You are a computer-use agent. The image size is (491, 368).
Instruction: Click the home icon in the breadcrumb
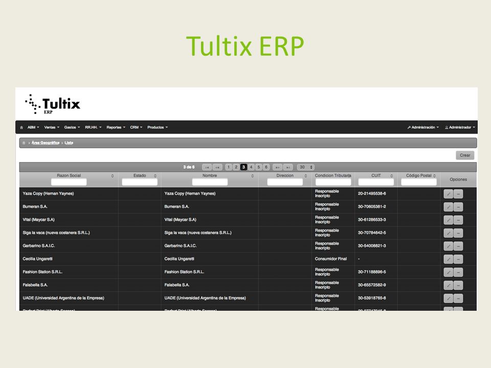[x=24, y=143]
